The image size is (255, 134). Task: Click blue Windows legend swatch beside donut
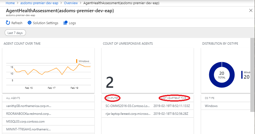242,75
